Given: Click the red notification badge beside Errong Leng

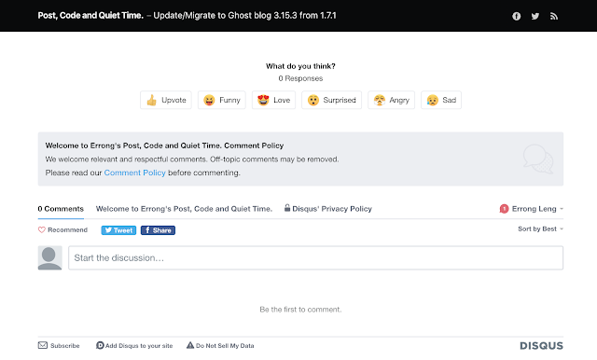Looking at the screenshot, I should tap(504, 209).
